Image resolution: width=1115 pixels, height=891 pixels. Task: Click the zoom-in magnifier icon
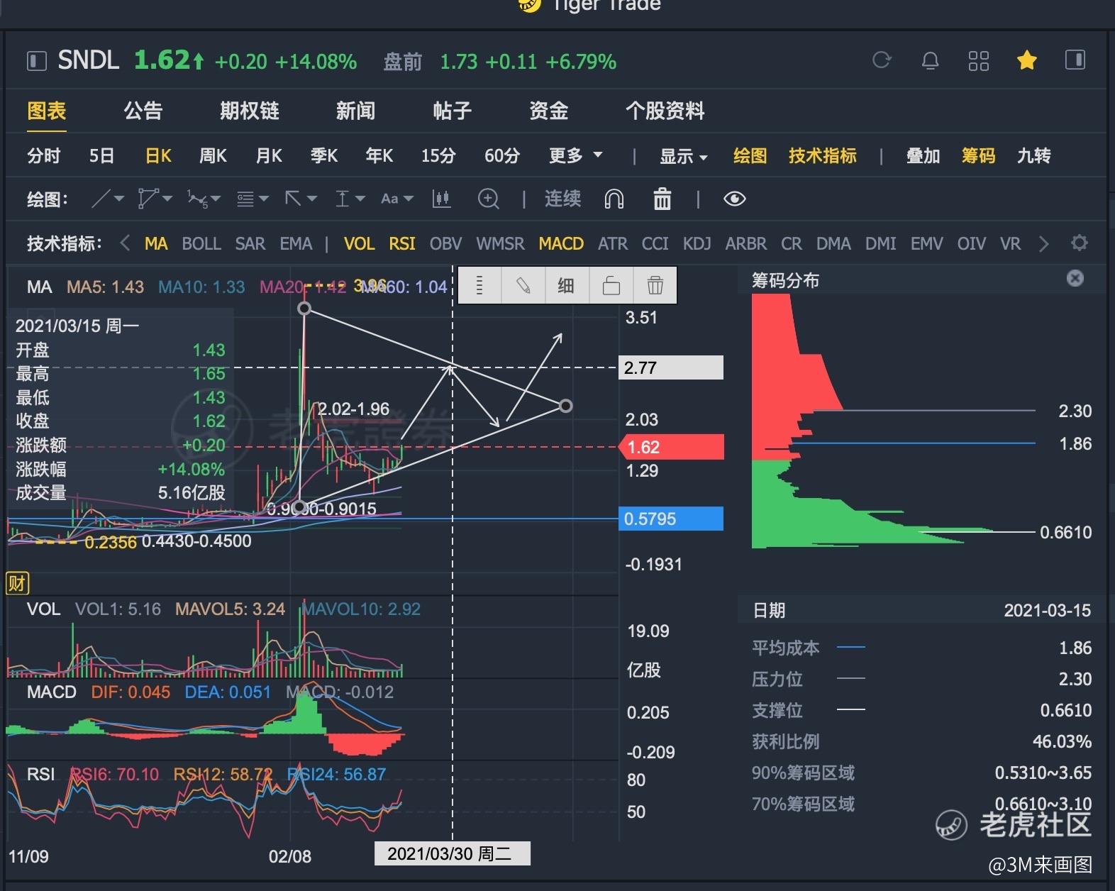[x=489, y=199]
